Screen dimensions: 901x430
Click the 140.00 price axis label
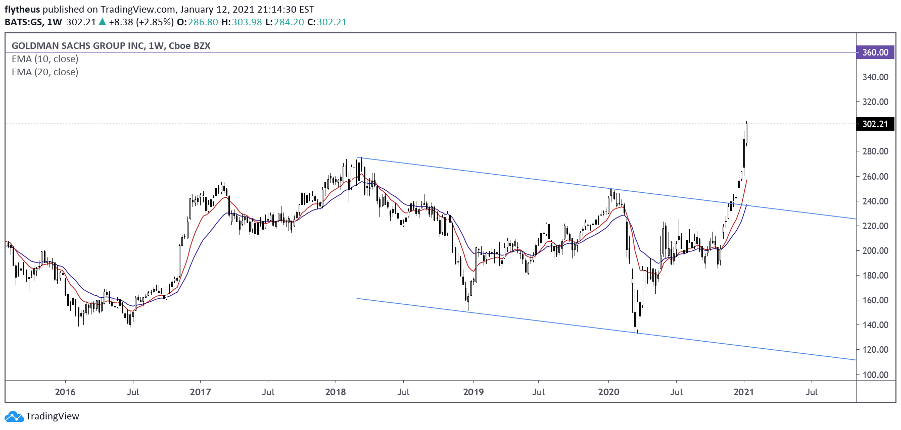[x=875, y=325]
